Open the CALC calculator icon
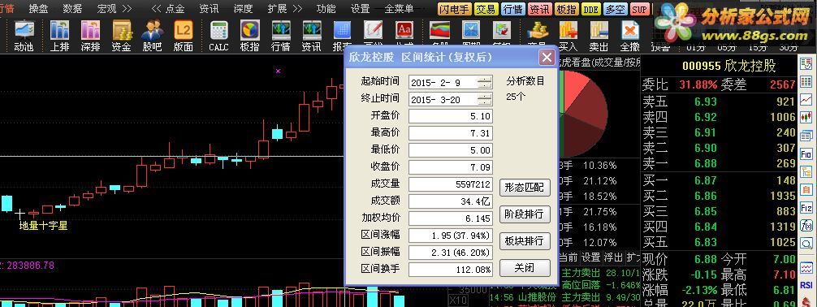 pyautogui.click(x=218, y=36)
